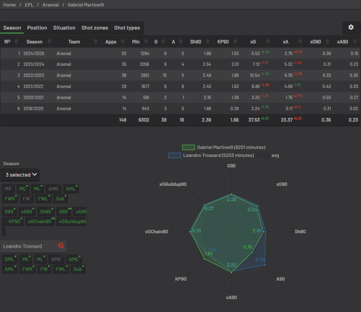Switch to the Shot zones tab
The height and width of the screenshot is (312, 361).
94,28
